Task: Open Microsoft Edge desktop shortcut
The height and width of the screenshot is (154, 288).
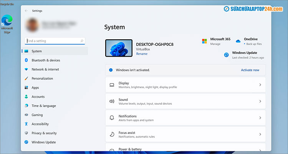Action: pos(7,24)
